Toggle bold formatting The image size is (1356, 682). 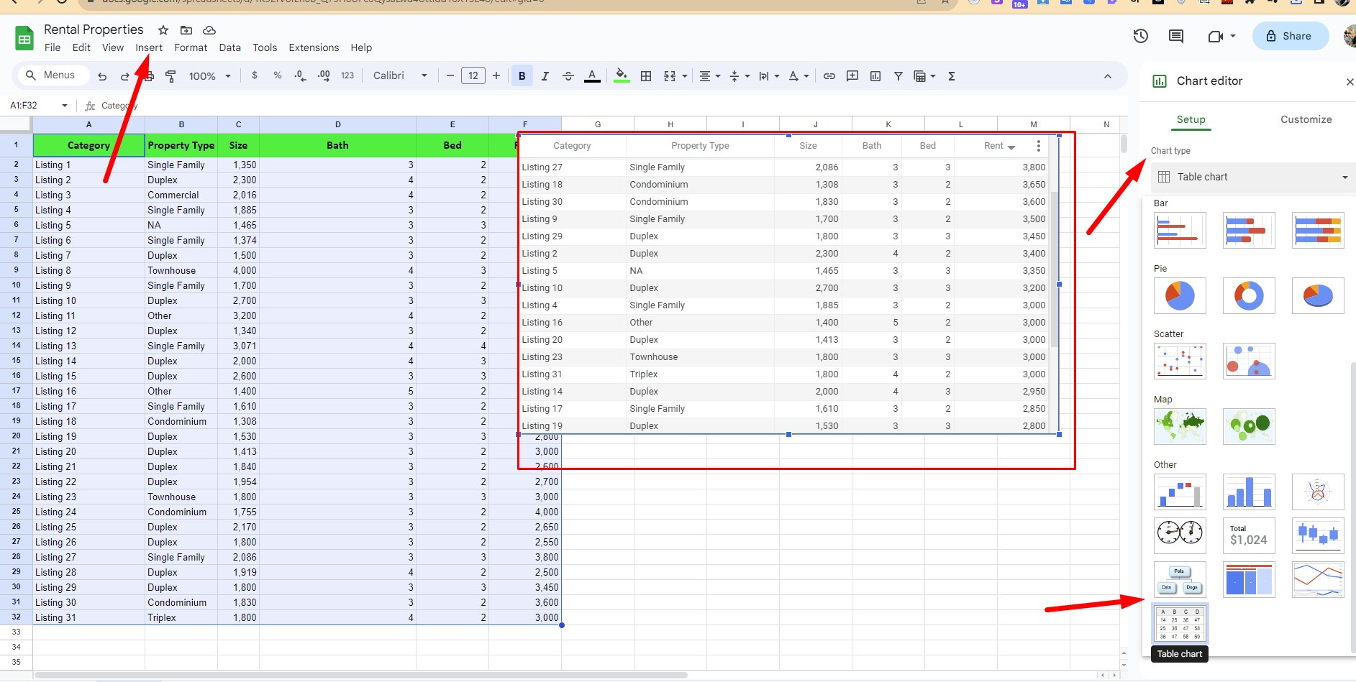522,75
